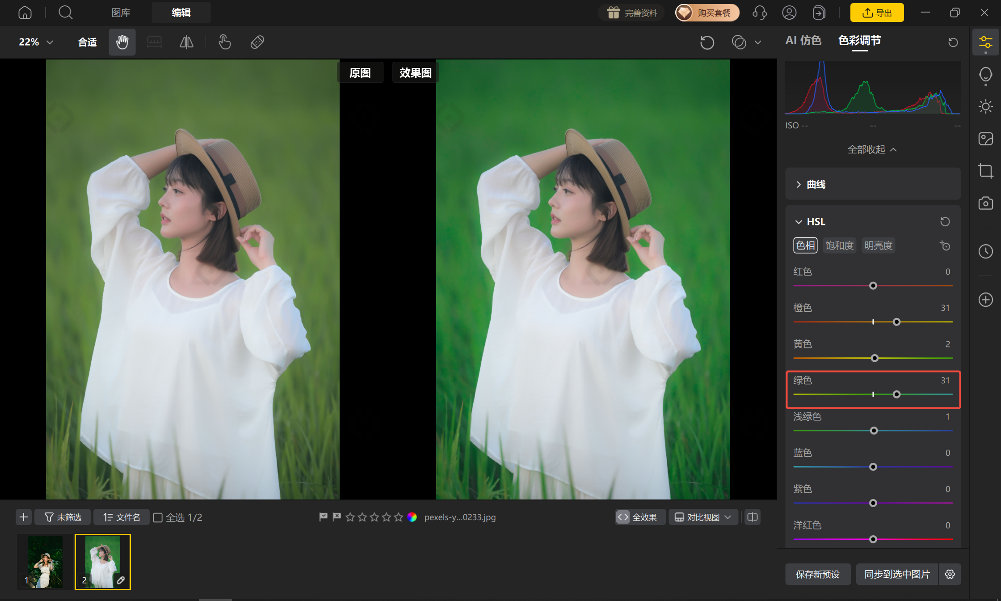Open the customer support headset icon
Viewport: 1001px width, 601px height.
(759, 13)
